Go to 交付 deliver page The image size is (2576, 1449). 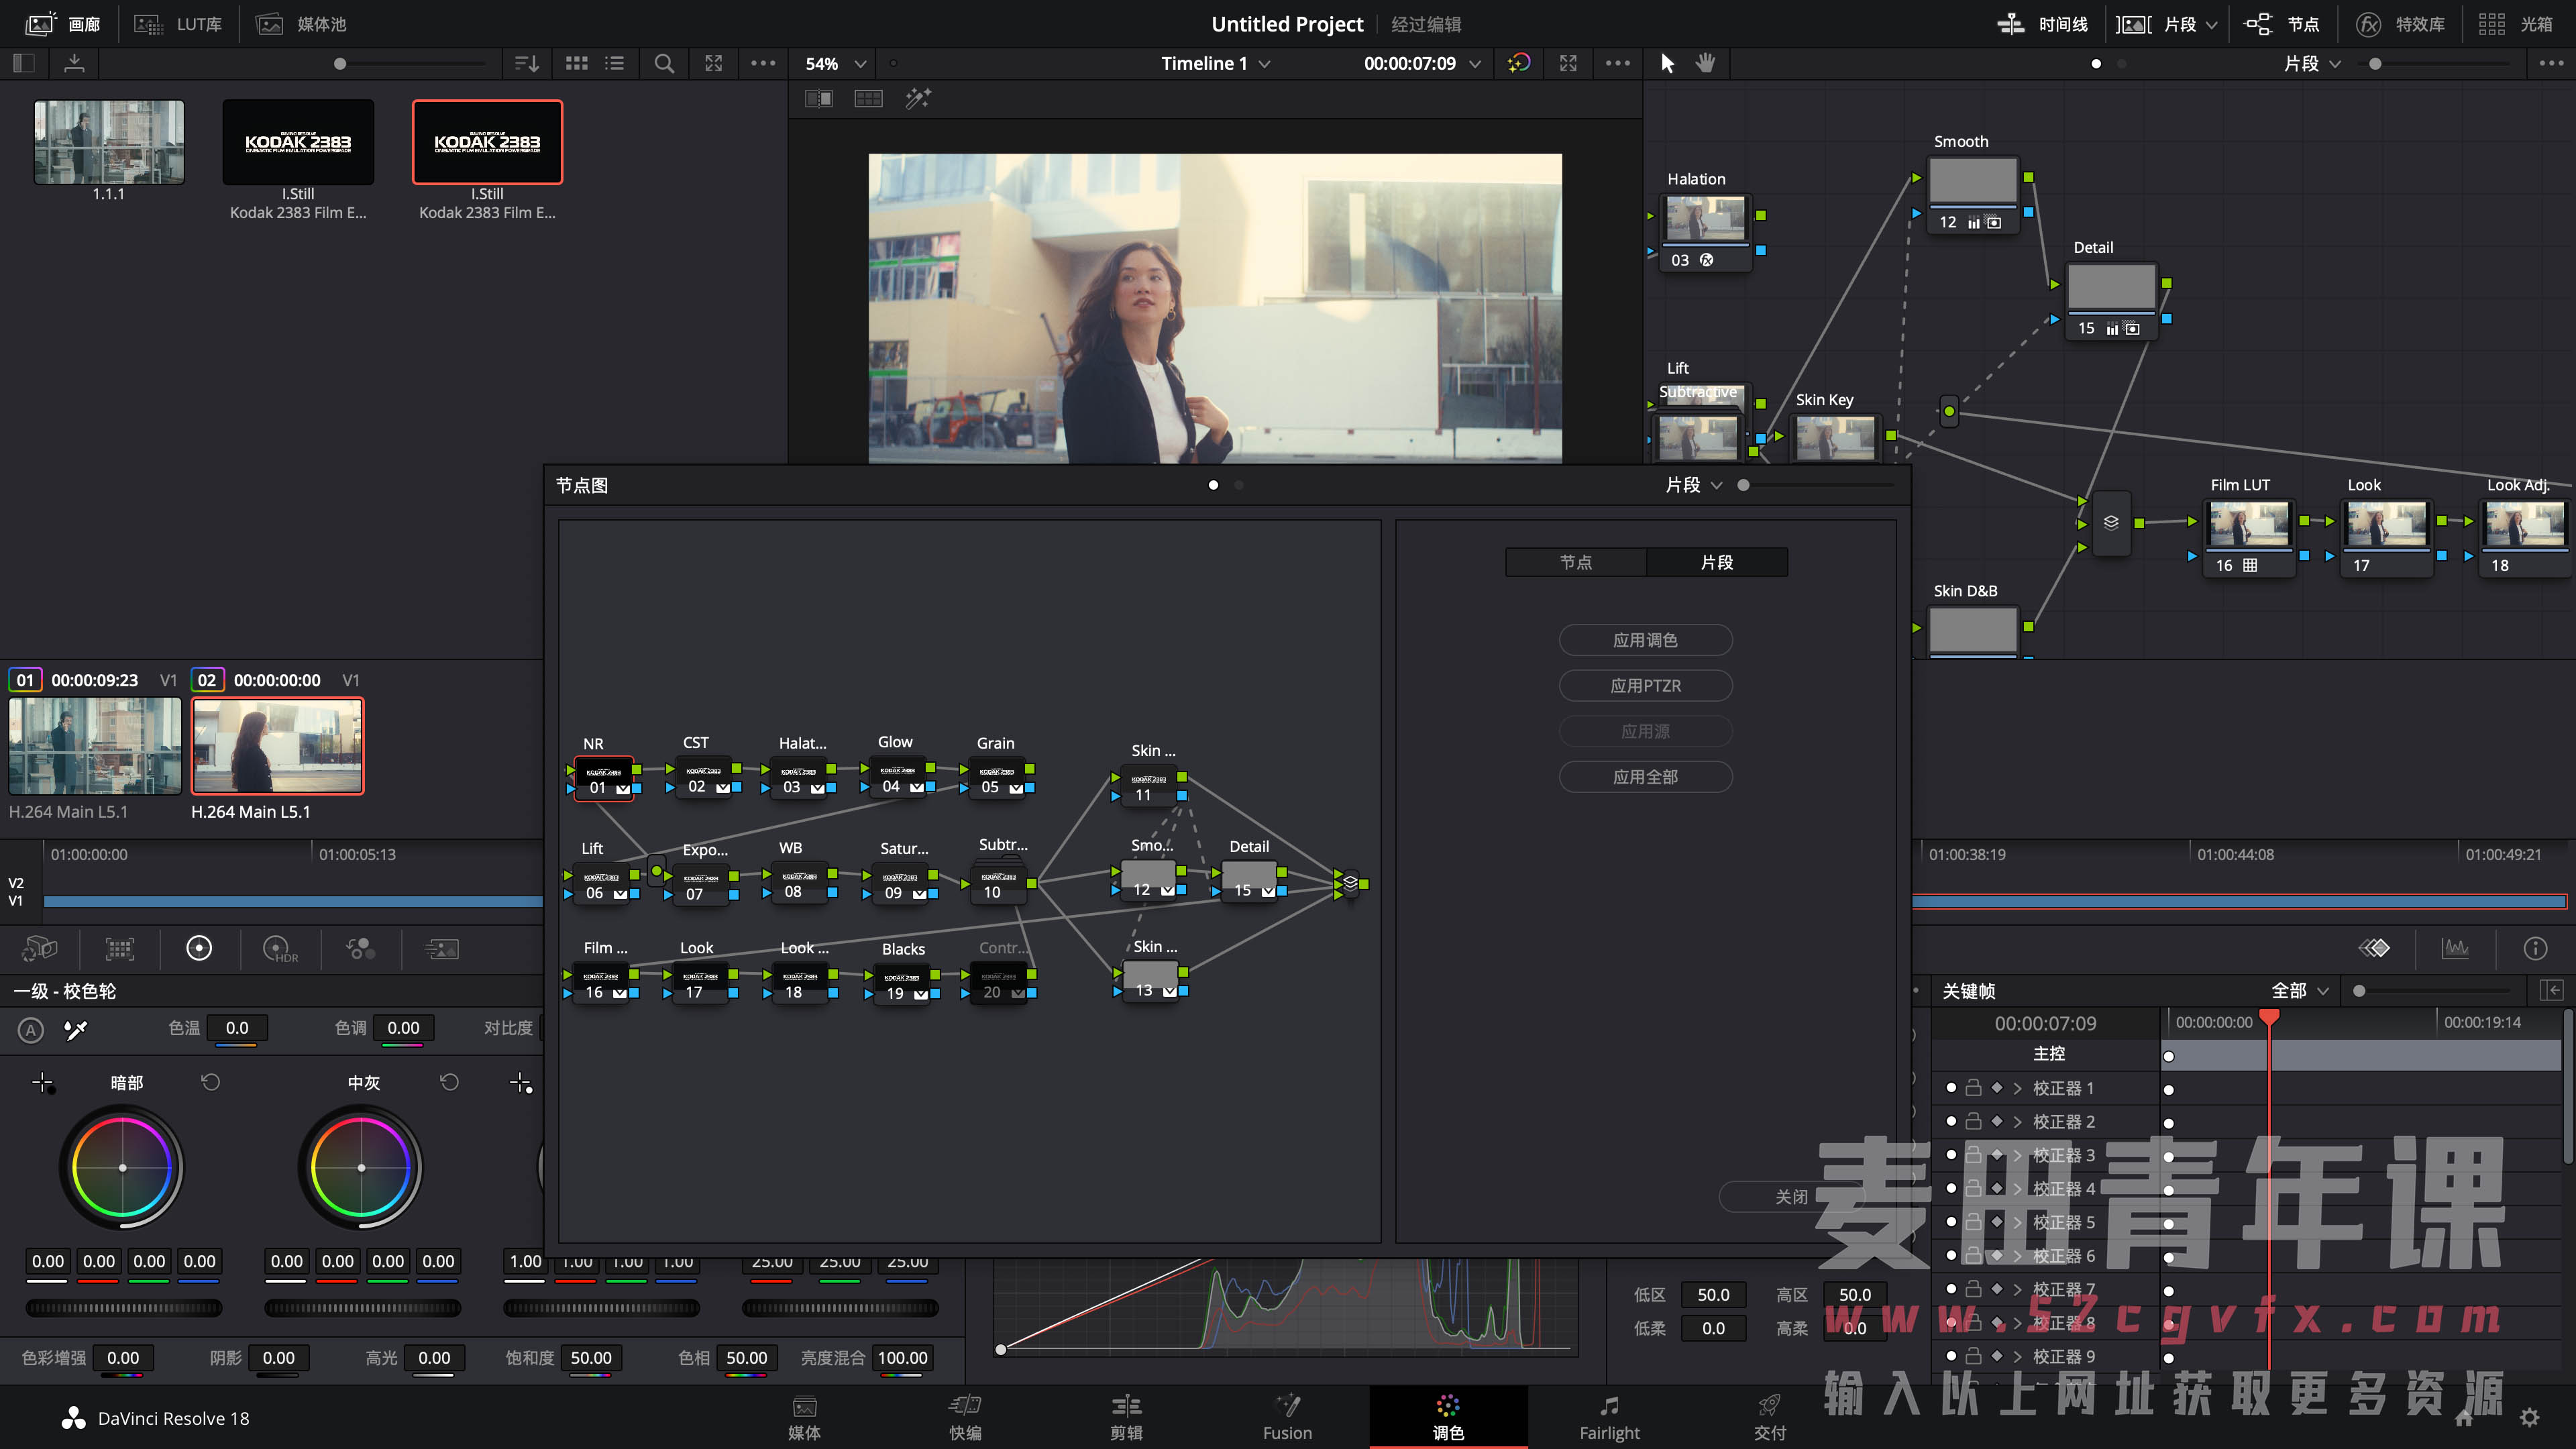(x=1769, y=1417)
